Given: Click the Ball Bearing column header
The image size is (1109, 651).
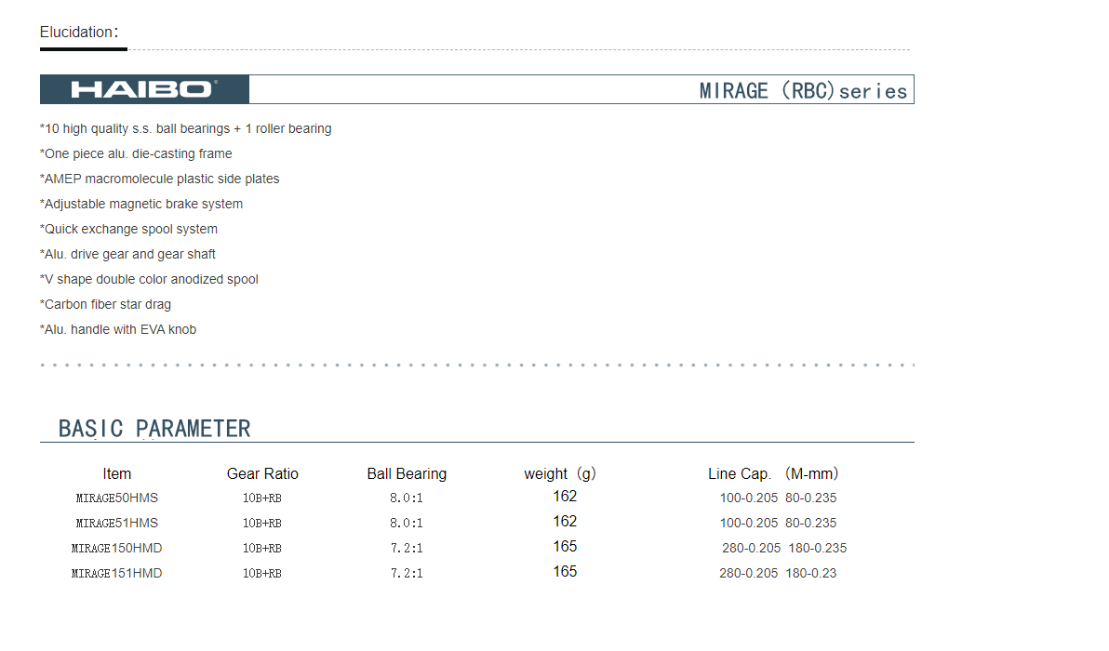Looking at the screenshot, I should 407,473.
